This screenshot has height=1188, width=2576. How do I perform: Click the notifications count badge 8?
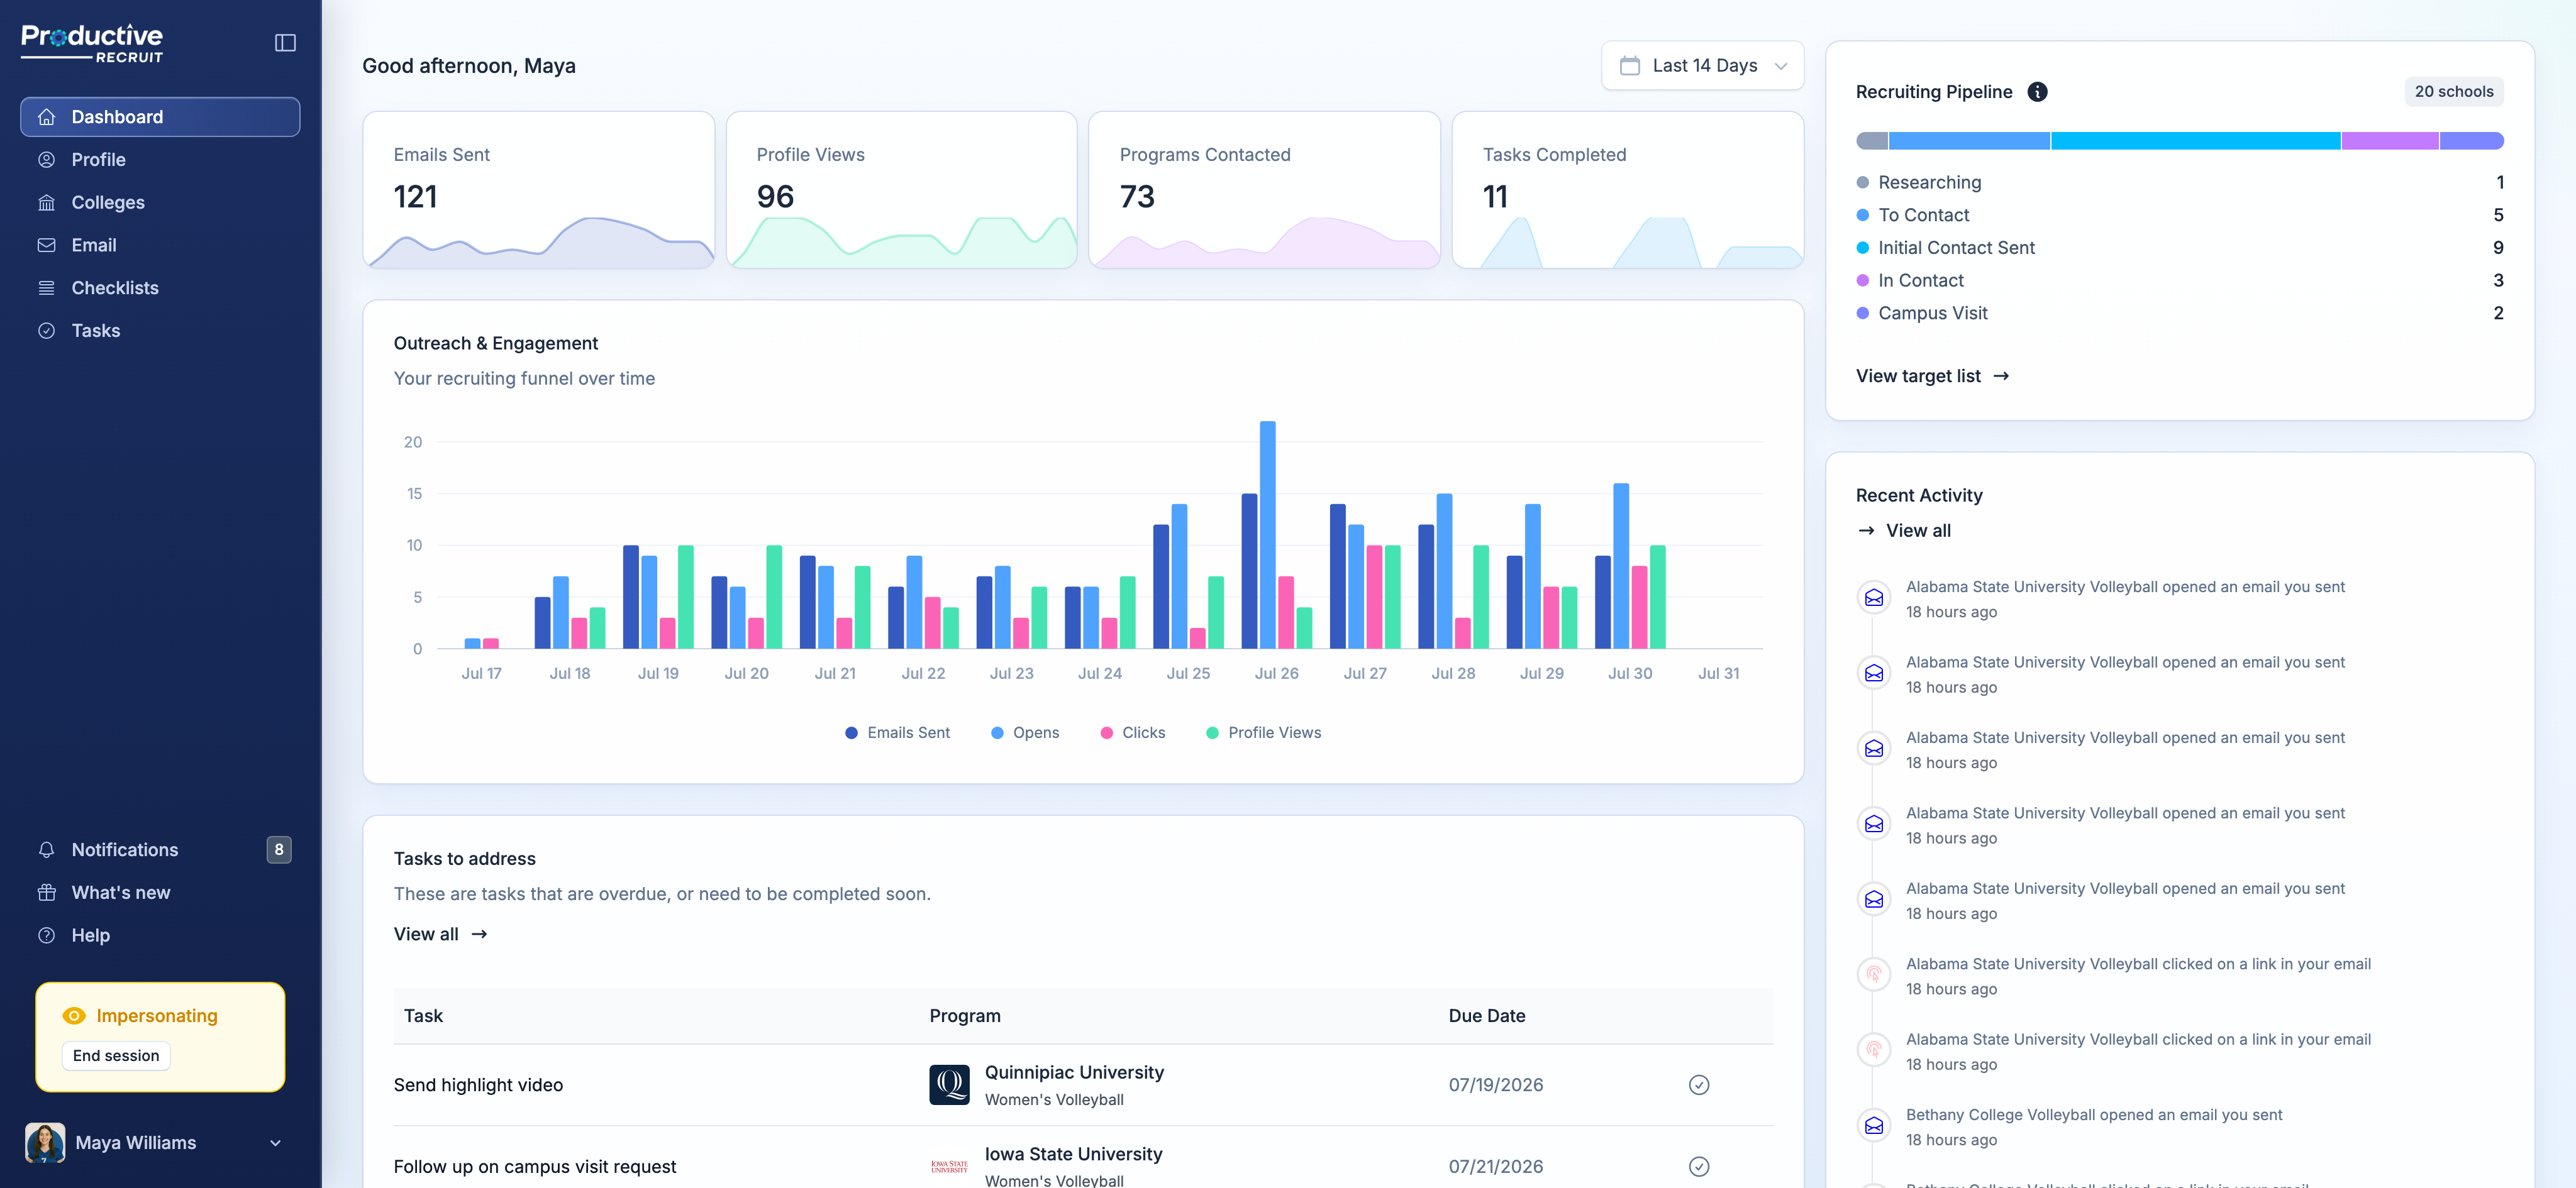click(279, 849)
